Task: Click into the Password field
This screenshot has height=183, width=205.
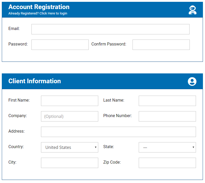Action: coord(60,45)
